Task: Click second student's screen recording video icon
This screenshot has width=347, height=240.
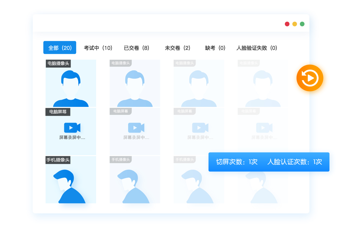Action: [136, 128]
